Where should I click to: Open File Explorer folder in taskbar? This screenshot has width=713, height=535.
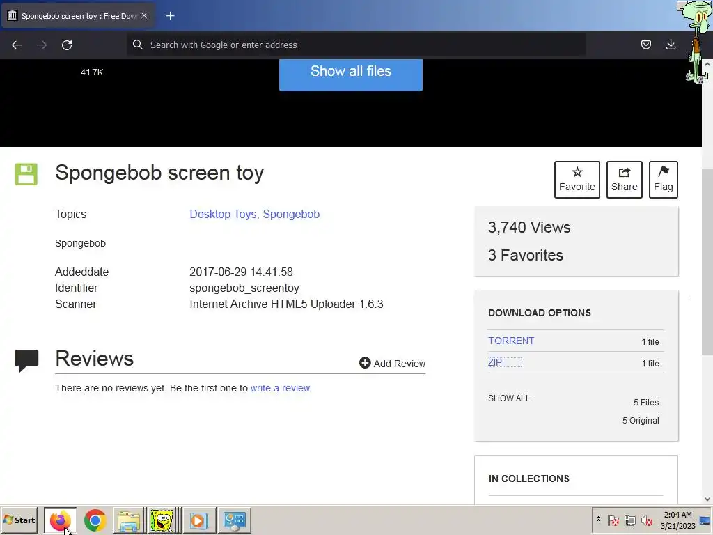129,520
